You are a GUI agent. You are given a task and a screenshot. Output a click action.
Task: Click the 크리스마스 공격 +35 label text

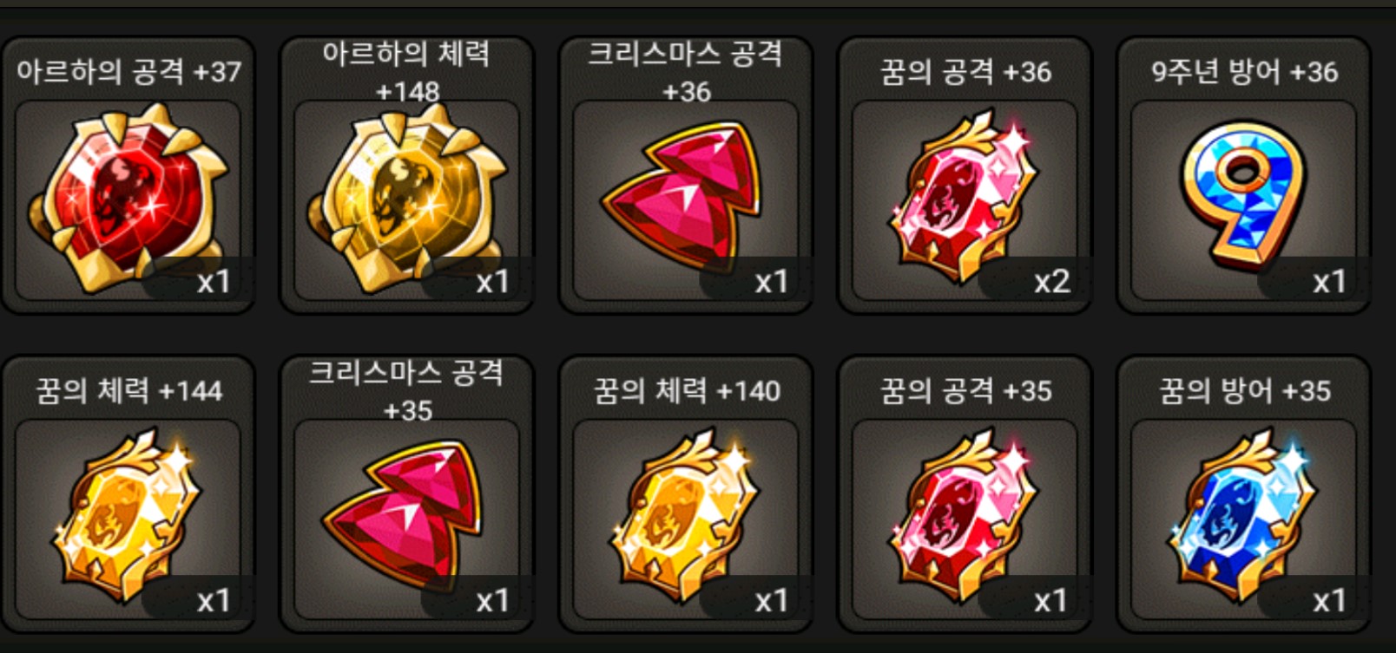tap(406, 390)
